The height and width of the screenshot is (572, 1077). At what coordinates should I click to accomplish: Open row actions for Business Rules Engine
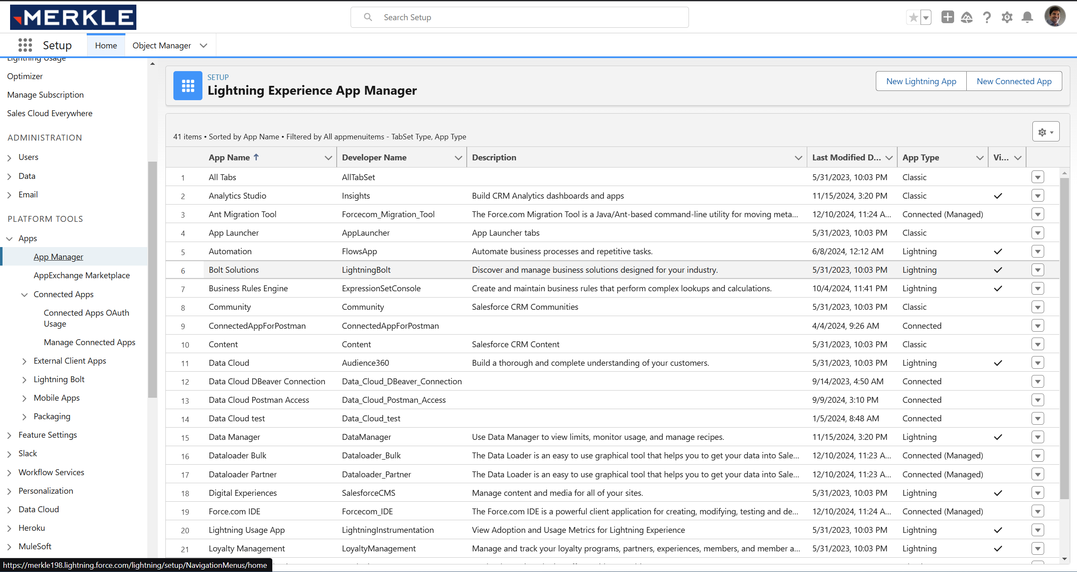click(1037, 288)
